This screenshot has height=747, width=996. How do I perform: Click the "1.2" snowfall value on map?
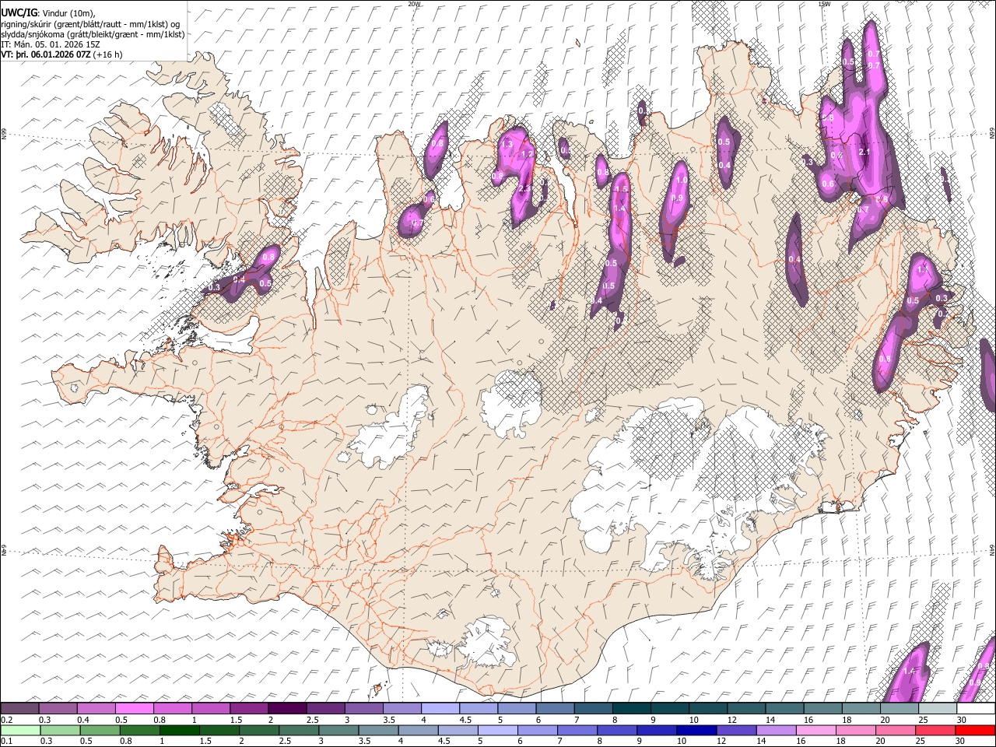click(x=527, y=154)
